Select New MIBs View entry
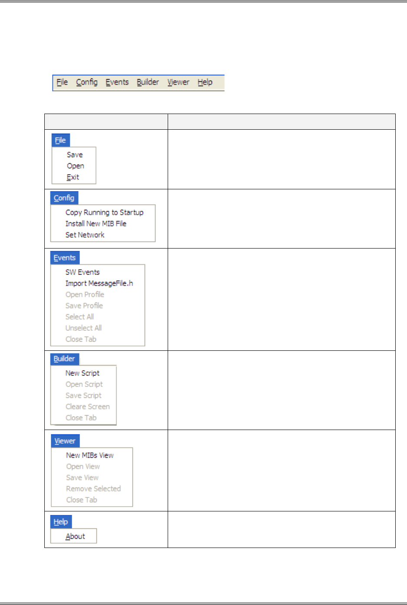The height and width of the screenshot is (605, 407). [90, 455]
